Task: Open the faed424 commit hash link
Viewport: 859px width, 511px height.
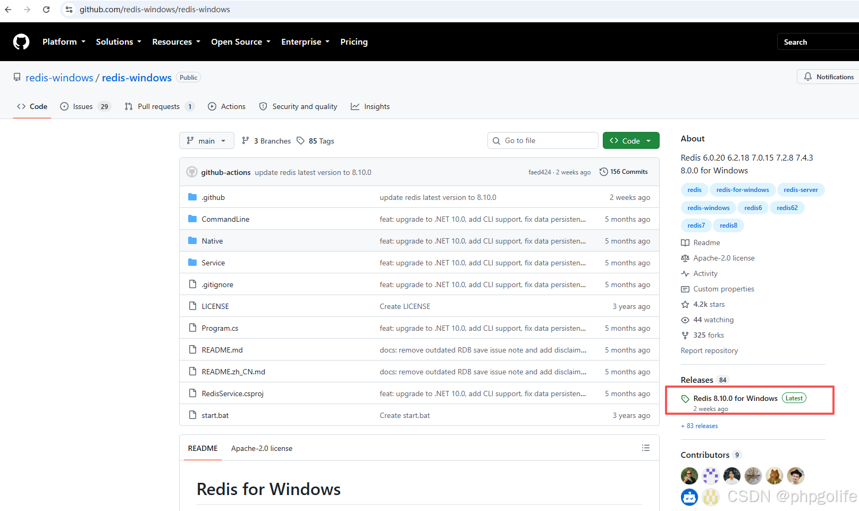Action: [540, 172]
